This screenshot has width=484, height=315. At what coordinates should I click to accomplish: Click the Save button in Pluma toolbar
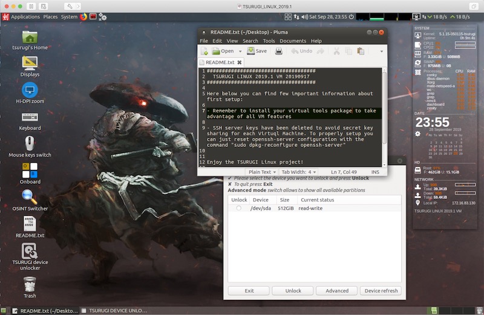click(x=257, y=51)
